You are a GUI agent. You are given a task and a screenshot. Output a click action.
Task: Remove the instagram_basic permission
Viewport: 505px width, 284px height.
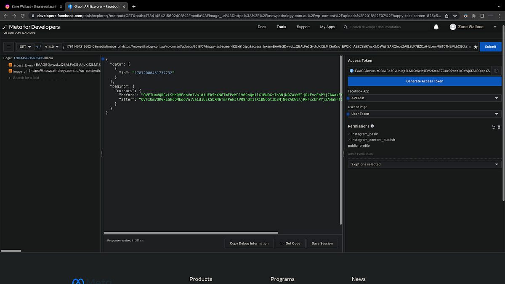(x=349, y=134)
